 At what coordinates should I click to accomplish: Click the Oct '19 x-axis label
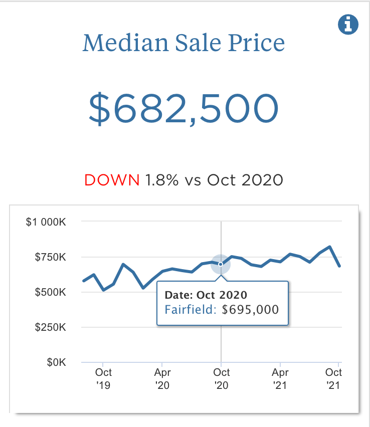[x=103, y=379]
